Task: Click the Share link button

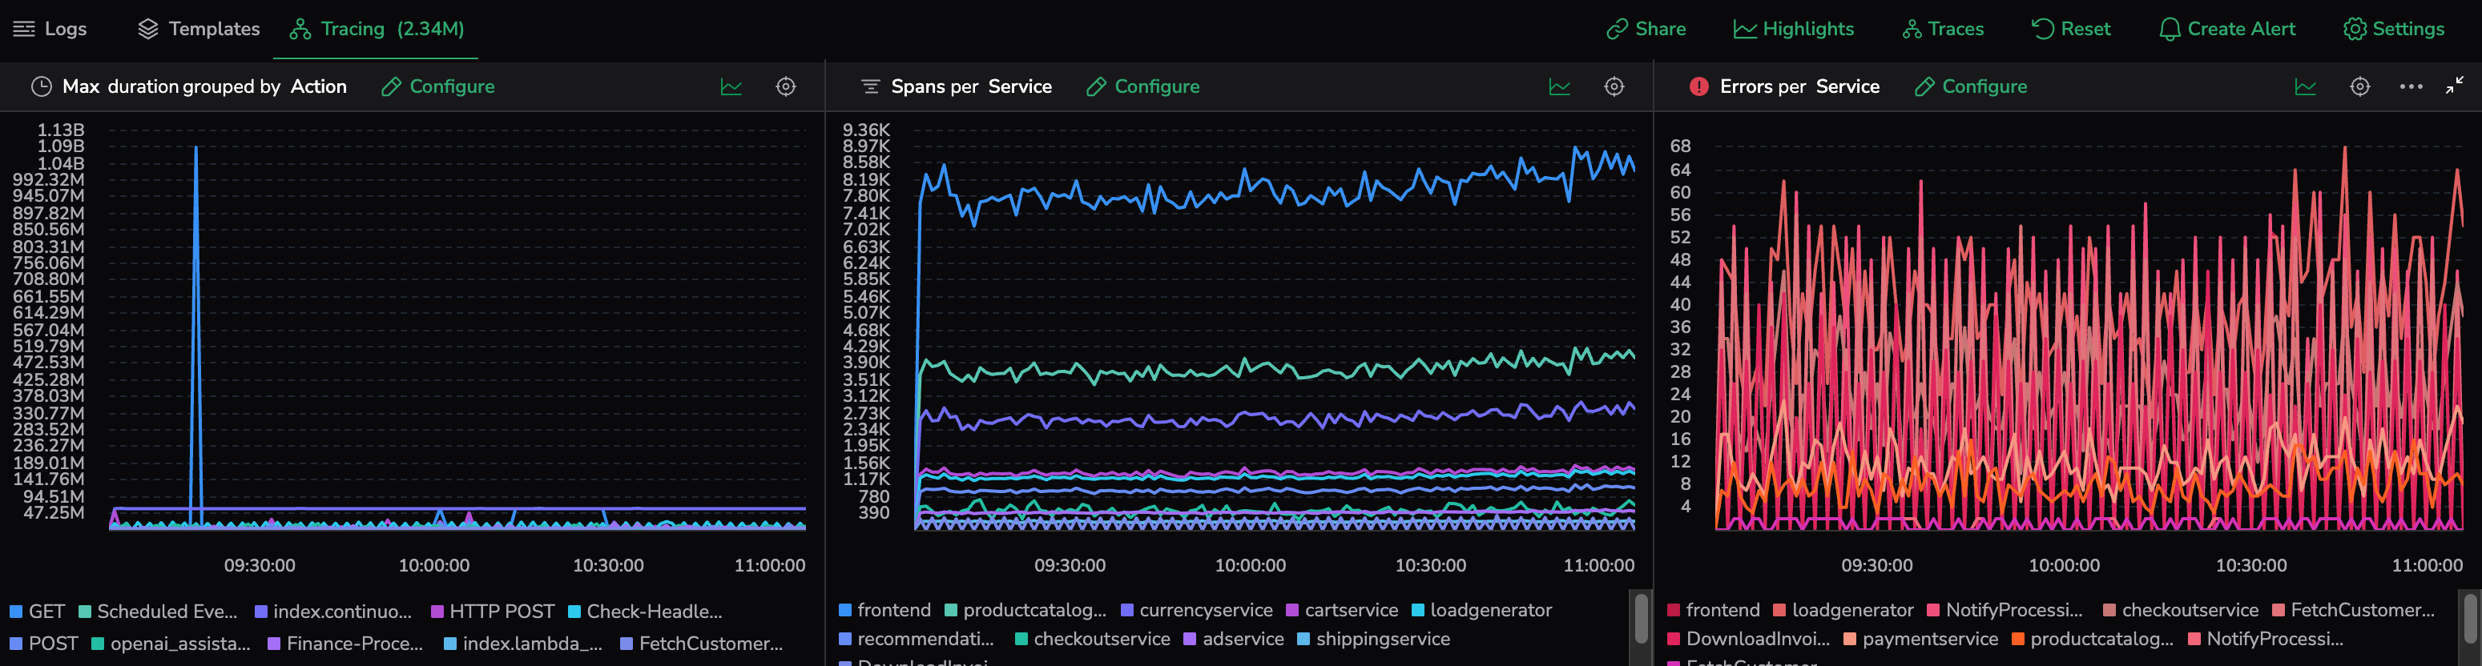Action: (x=1646, y=29)
